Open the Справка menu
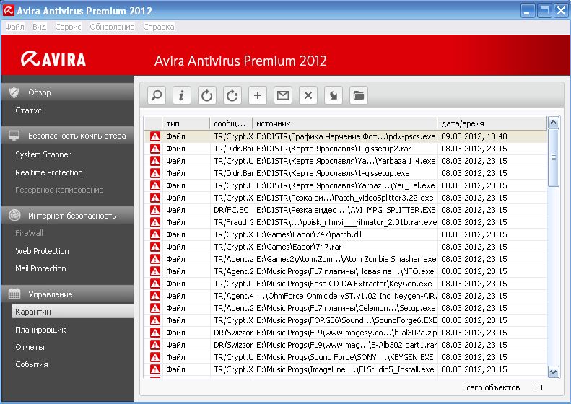 coord(158,27)
